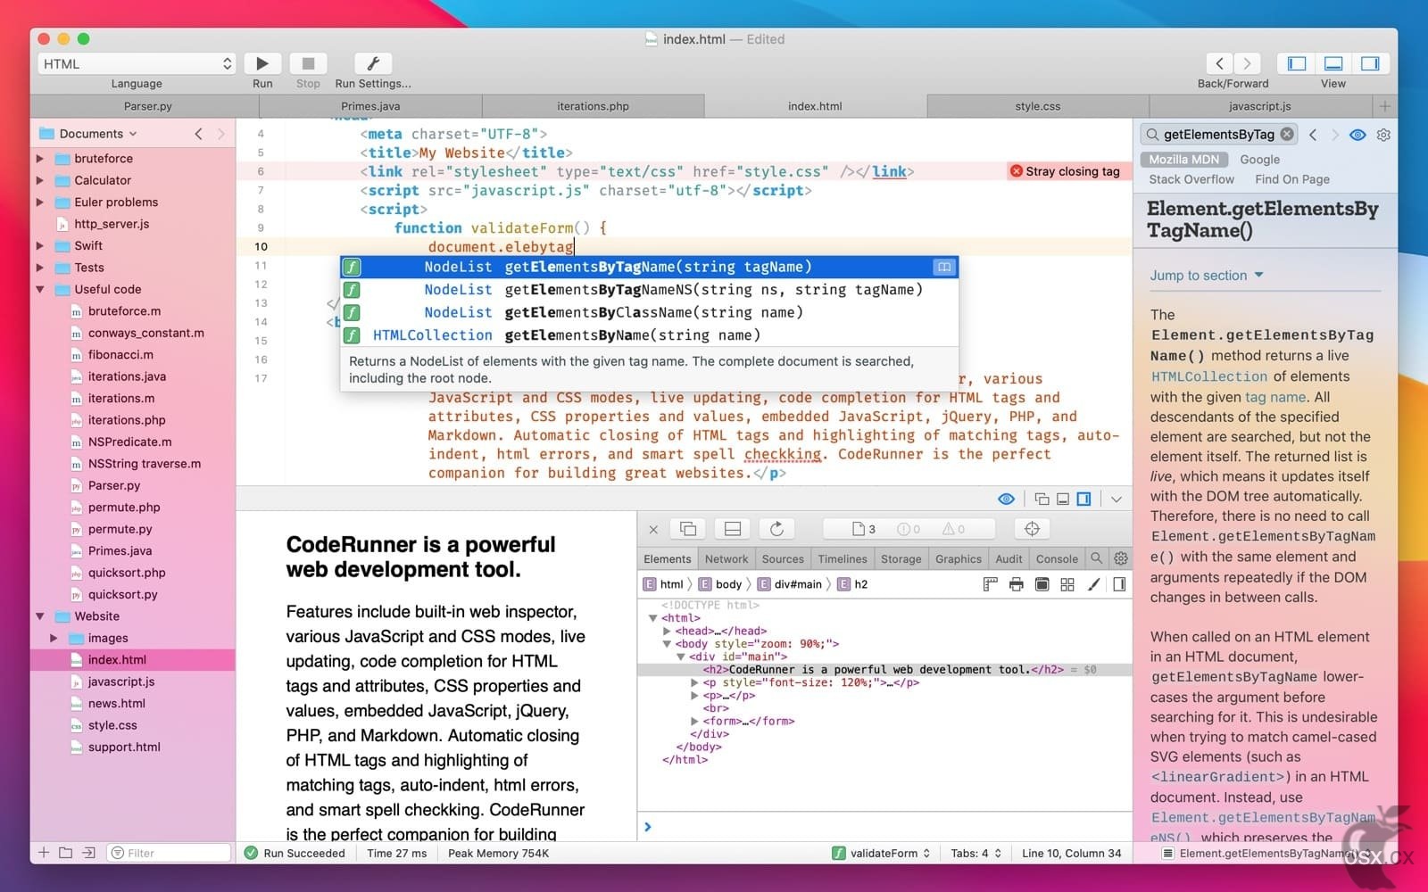1428x892 pixels.
Task: Open the HTMLCollection link
Action: (x=1209, y=376)
